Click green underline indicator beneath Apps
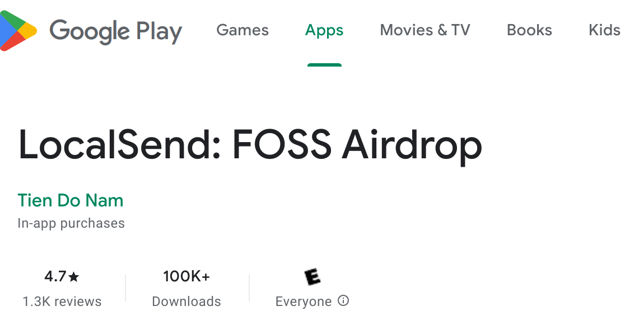The width and height of the screenshot is (639, 325). [324, 65]
